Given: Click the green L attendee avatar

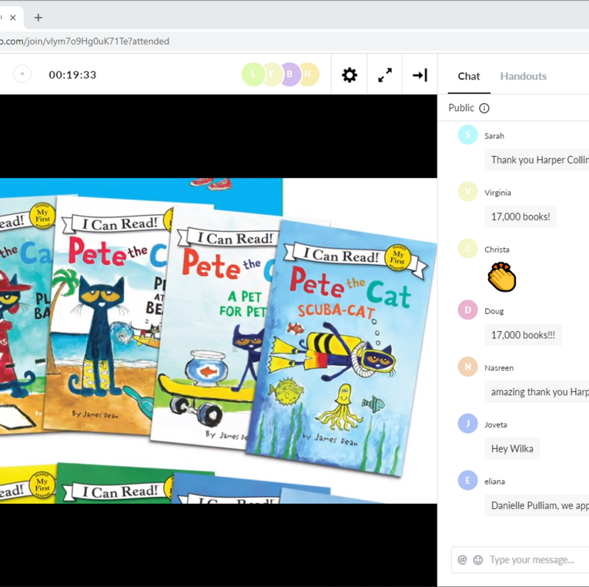Looking at the screenshot, I should [253, 74].
